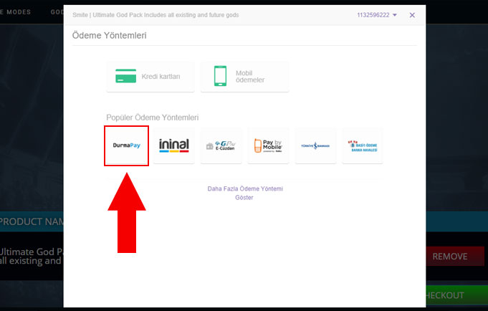488x311 pixels.
Task: Choose ininal as payment option
Action: coord(173,145)
